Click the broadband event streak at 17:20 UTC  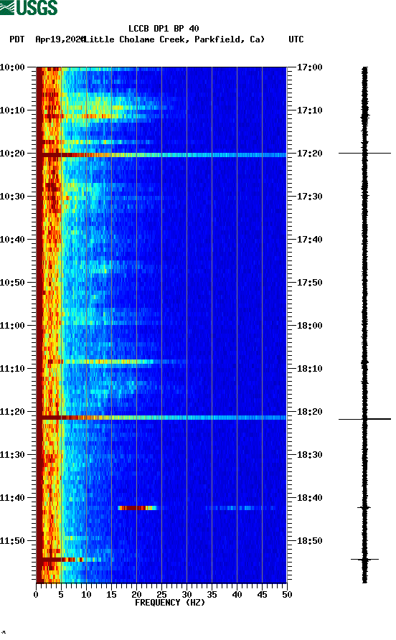coord(161,155)
